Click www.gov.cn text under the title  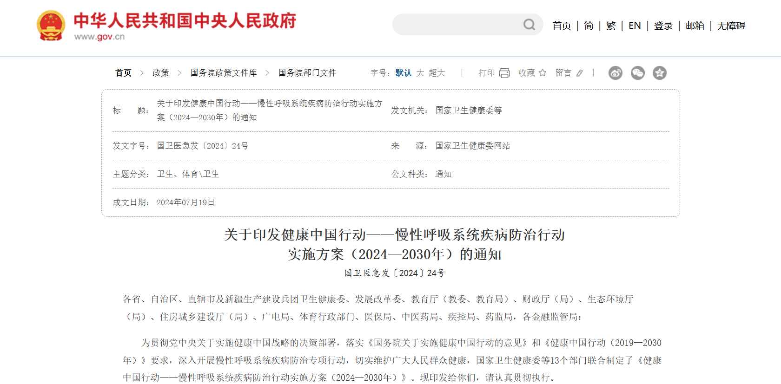(x=99, y=37)
